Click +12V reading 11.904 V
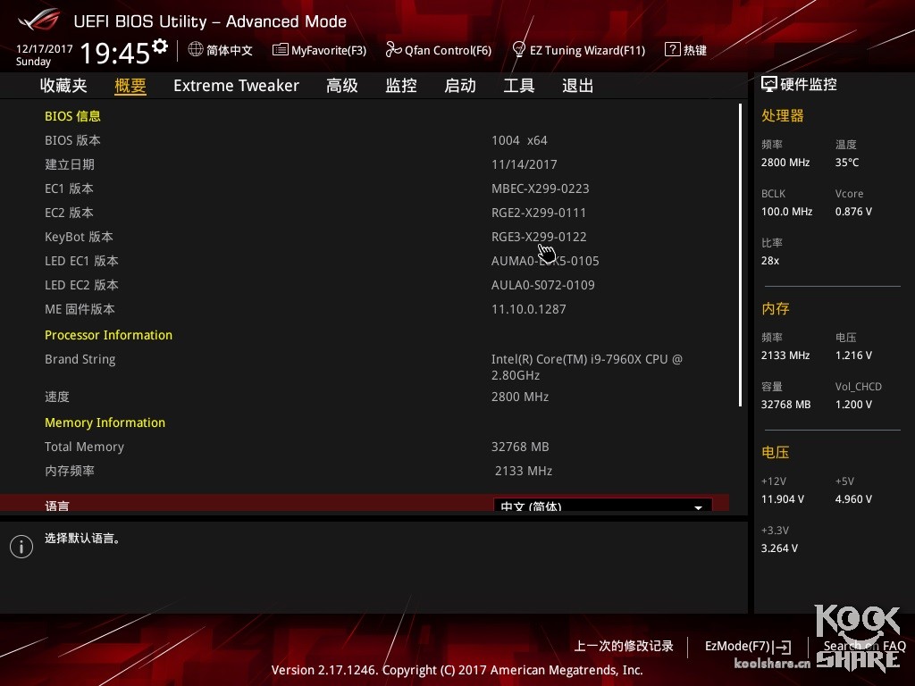The width and height of the screenshot is (915, 686). [x=783, y=499]
